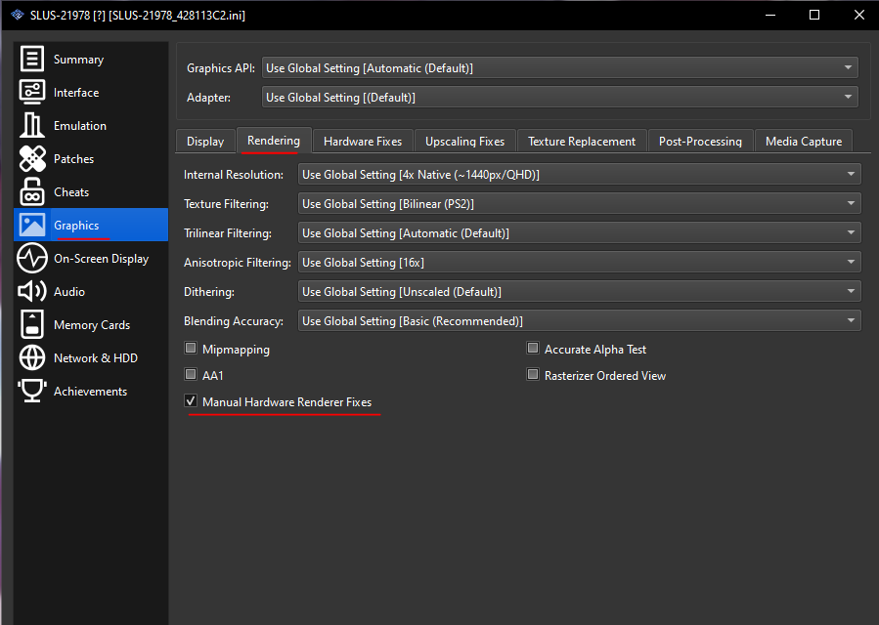The height and width of the screenshot is (625, 879).
Task: Maximize the settings window
Action: [814, 15]
